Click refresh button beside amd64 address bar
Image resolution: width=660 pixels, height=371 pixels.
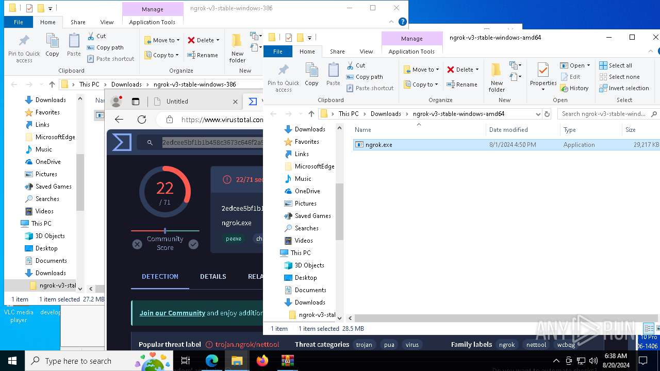547,114
